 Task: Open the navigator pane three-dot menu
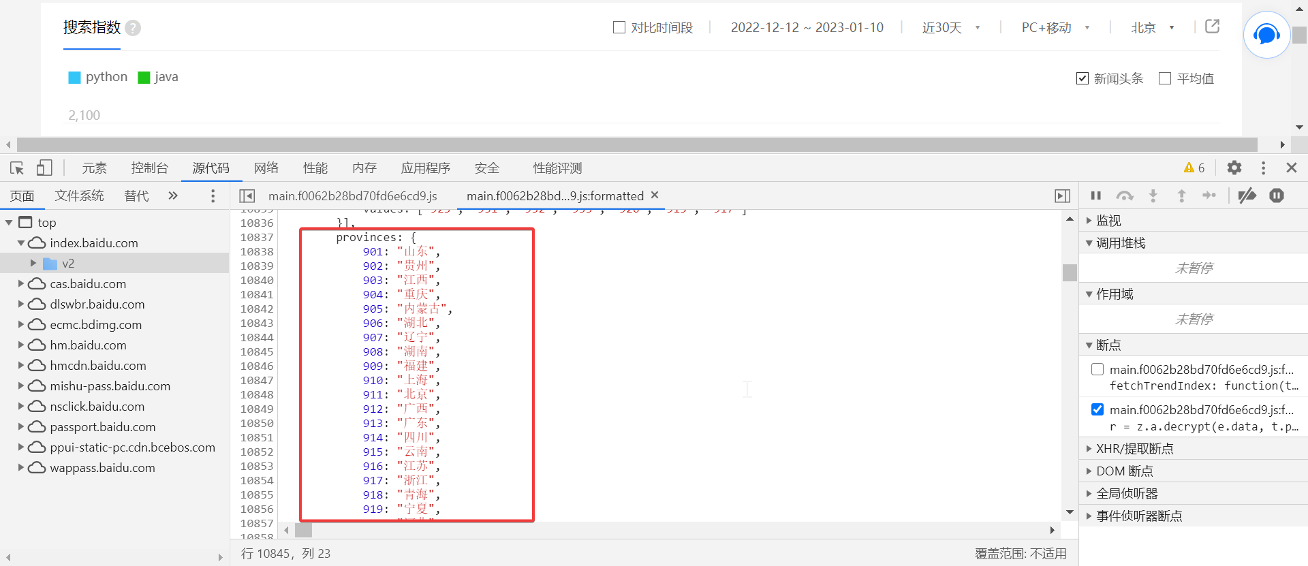pyautogui.click(x=213, y=196)
